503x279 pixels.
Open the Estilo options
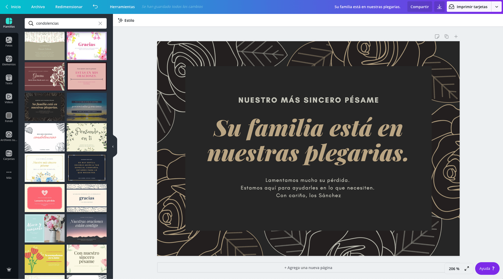[126, 20]
